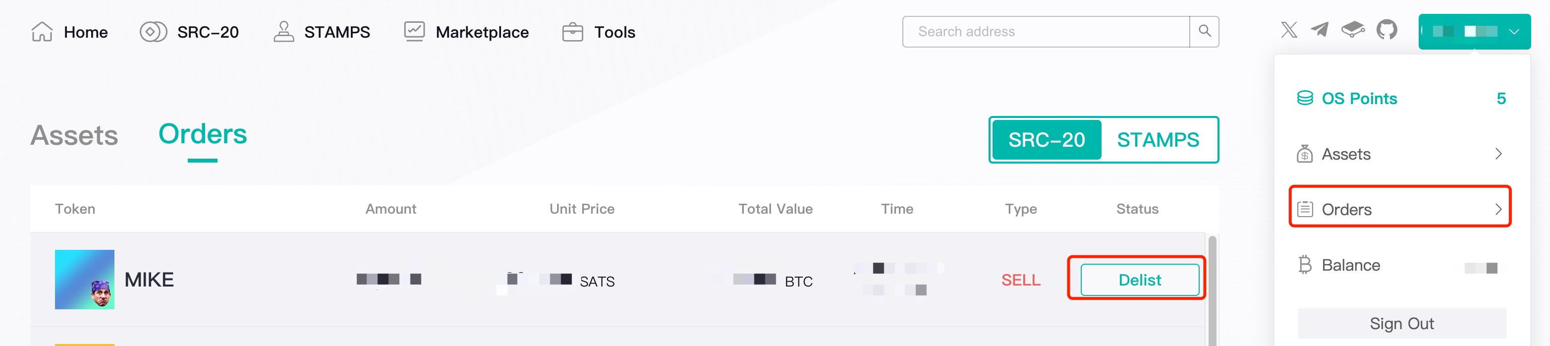Click the OS Points coin stack icon

1305,98
